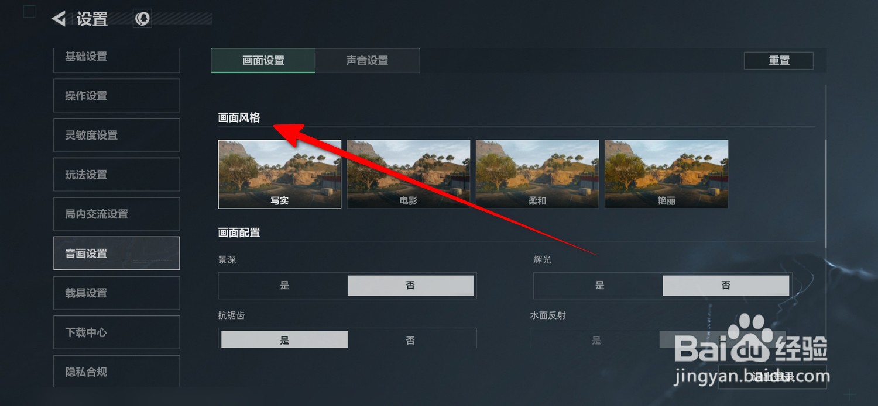878x406 pixels.
Task: Choose the 艳丽 picture style thumbnail
Action: (x=666, y=174)
